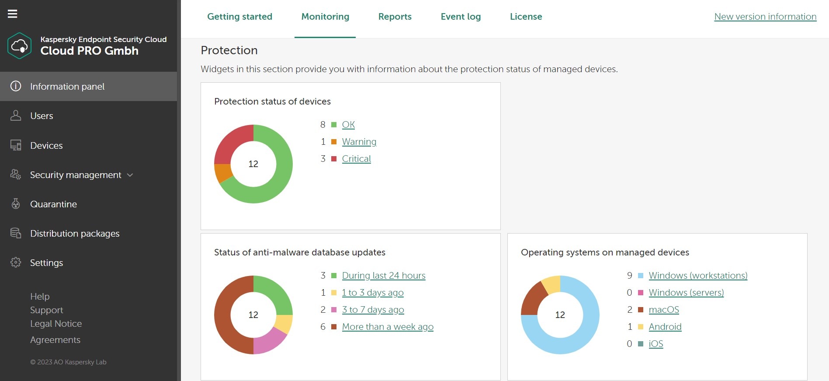Open Devices via its monitor icon
Viewport: 829px width, 381px height.
tap(16, 145)
